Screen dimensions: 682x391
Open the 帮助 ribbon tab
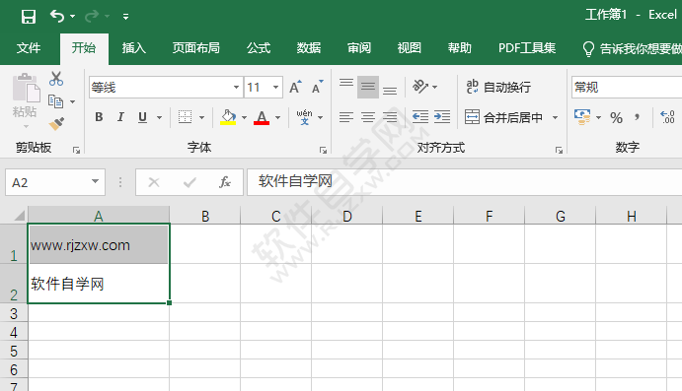click(x=460, y=47)
